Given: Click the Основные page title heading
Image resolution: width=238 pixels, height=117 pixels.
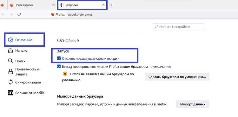Looking at the screenshot, I should click(x=68, y=41).
